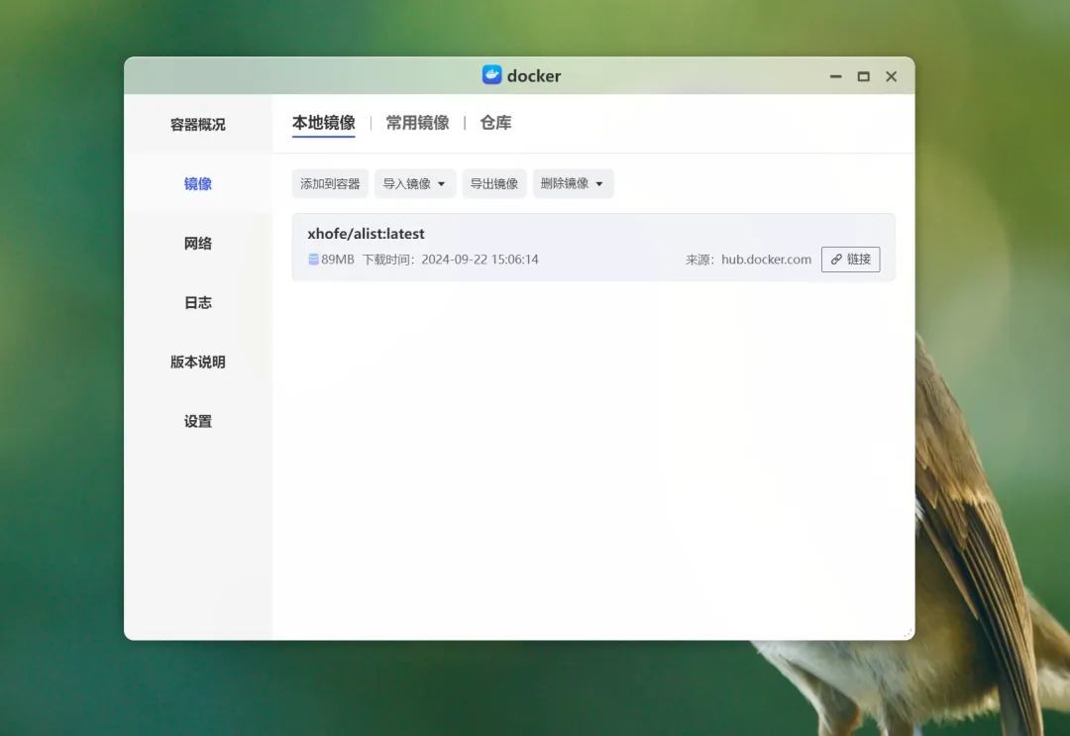Maximize the docker window
This screenshot has height=736, width=1070.
point(864,76)
